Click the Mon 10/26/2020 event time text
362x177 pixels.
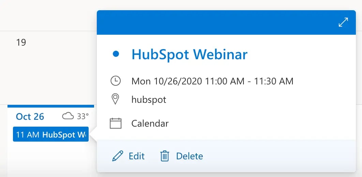point(212,81)
